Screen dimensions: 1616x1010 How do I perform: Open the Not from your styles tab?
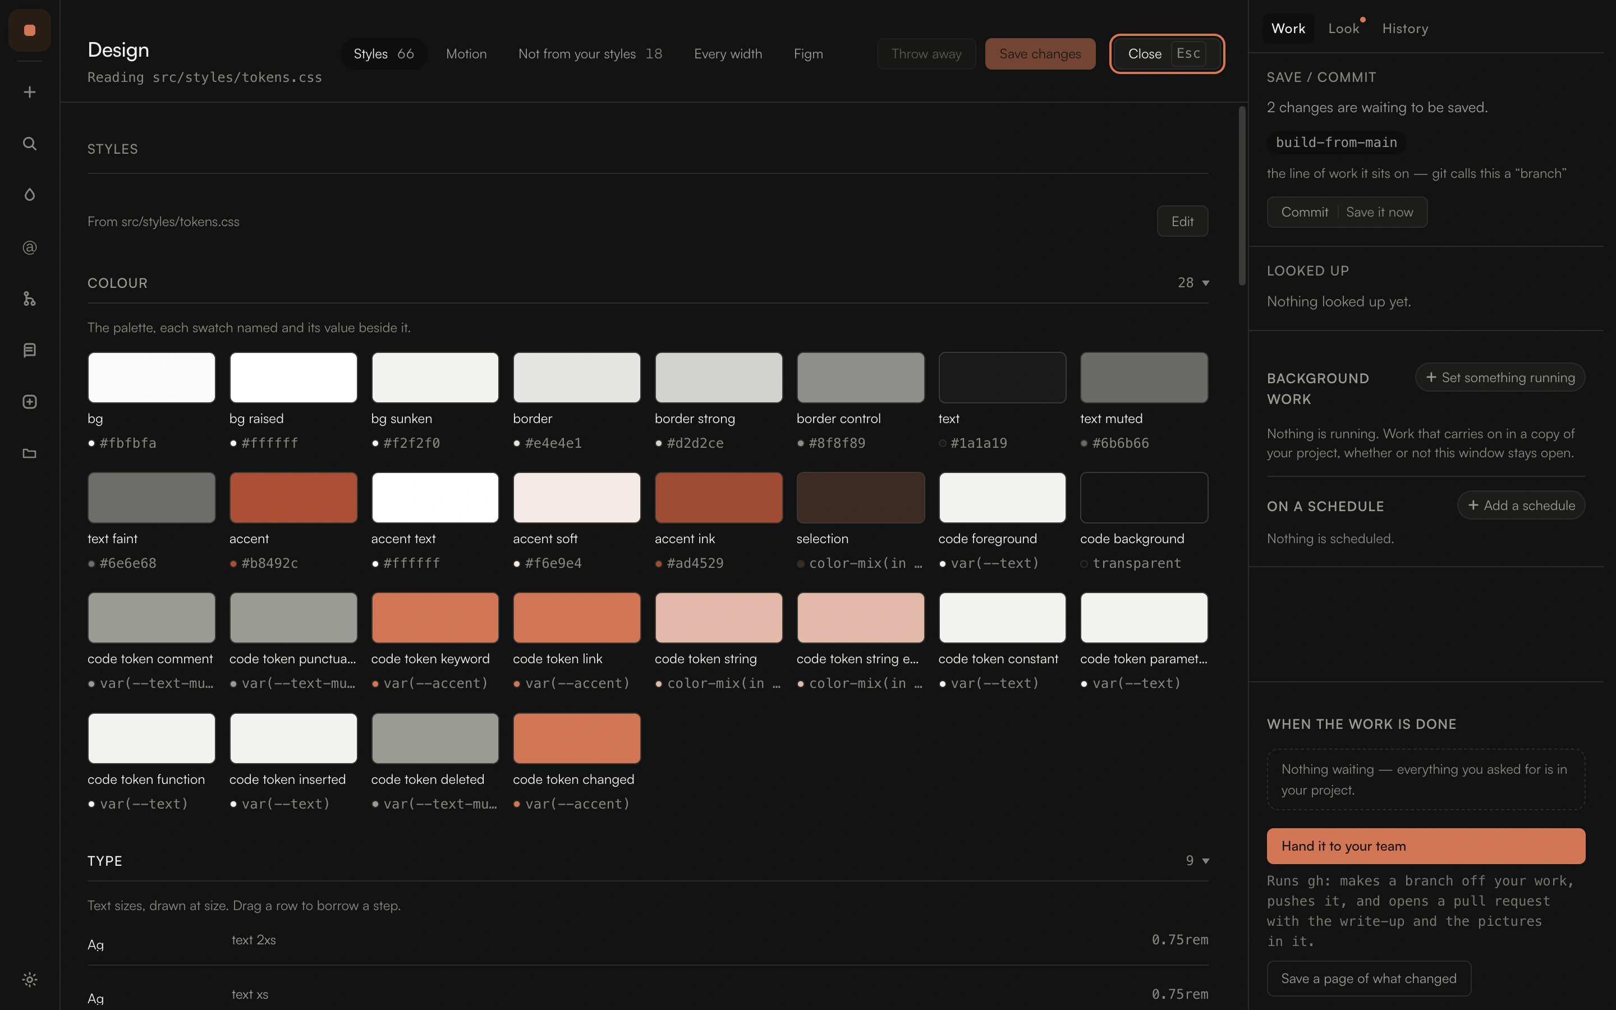click(x=590, y=54)
